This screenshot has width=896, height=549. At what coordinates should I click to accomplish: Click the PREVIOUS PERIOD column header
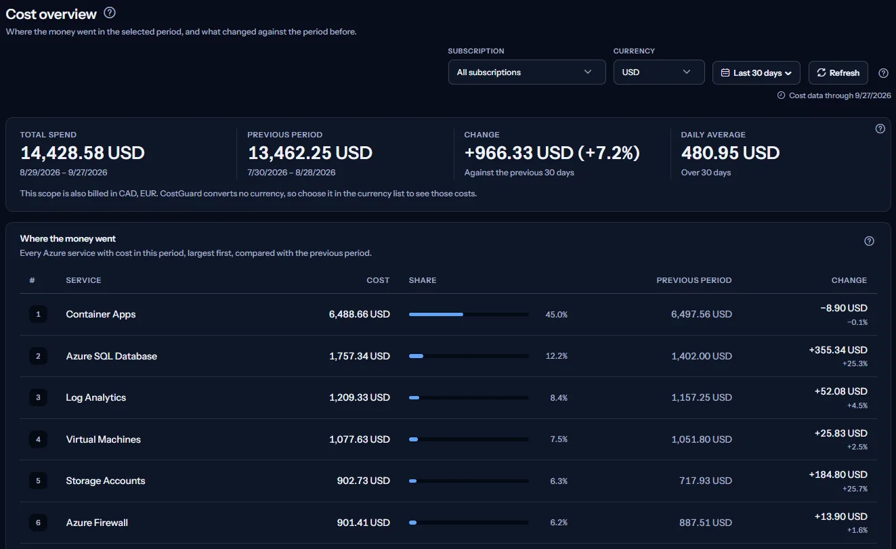694,280
